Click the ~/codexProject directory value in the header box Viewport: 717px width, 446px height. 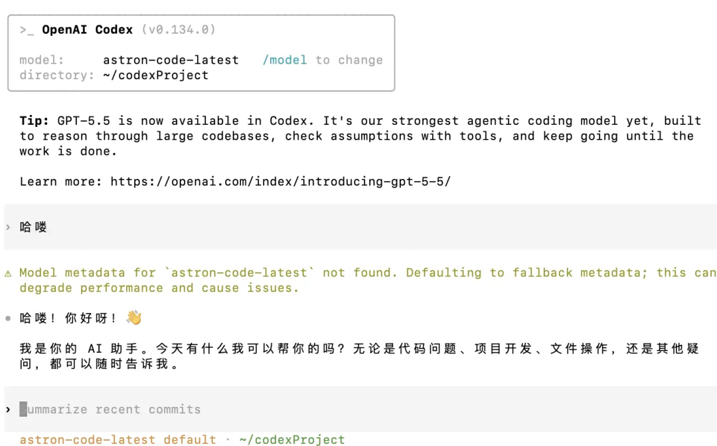155,75
